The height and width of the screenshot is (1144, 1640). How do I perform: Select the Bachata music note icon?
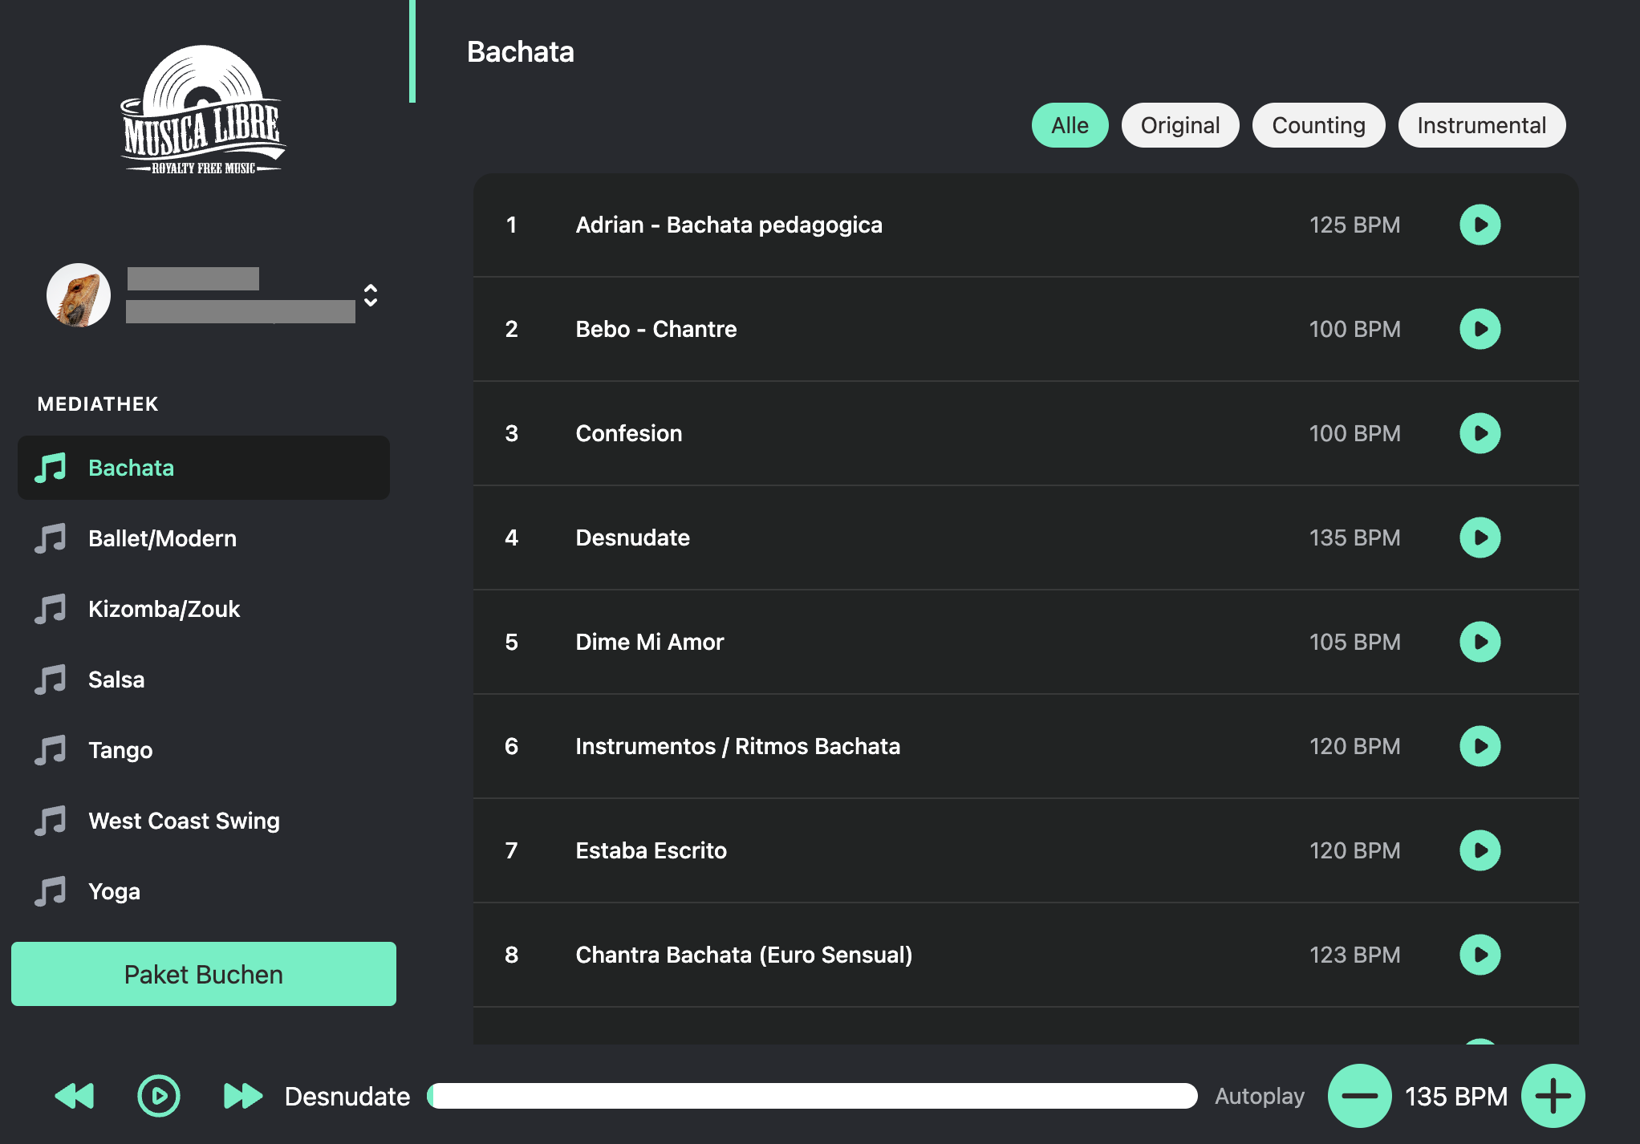[x=51, y=468]
